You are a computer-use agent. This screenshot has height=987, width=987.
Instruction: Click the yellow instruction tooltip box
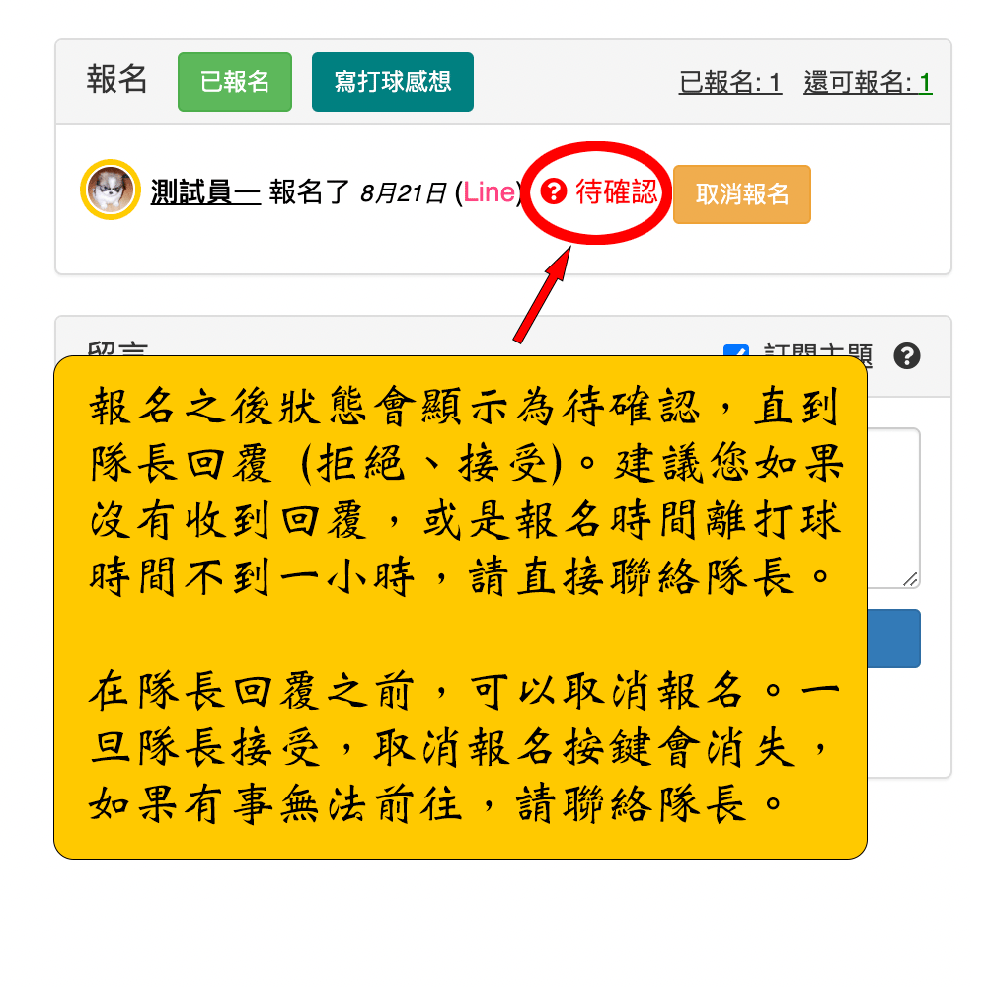[x=460, y=607]
